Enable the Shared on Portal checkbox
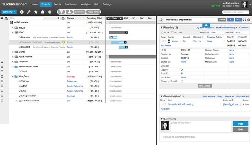Image resolution: width=252 pixels, height=145 pixels. (x=182, y=81)
